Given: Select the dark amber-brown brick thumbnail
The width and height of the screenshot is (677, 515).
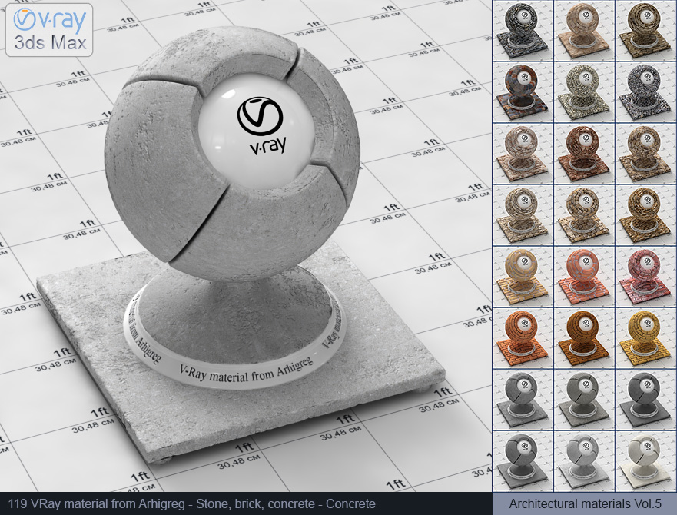Looking at the screenshot, I should coord(584,338).
